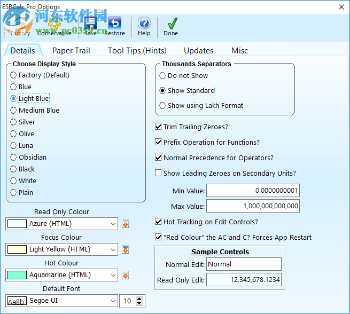
Task: Click the Sample Controls heading
Action: tap(220, 252)
